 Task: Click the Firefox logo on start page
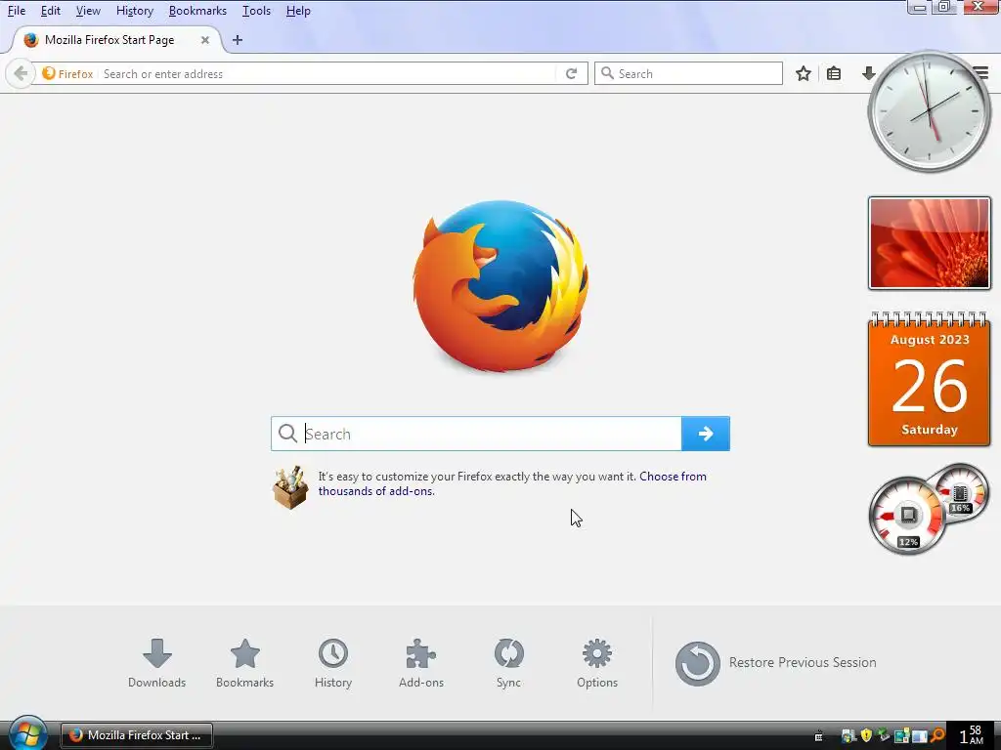(x=500, y=285)
